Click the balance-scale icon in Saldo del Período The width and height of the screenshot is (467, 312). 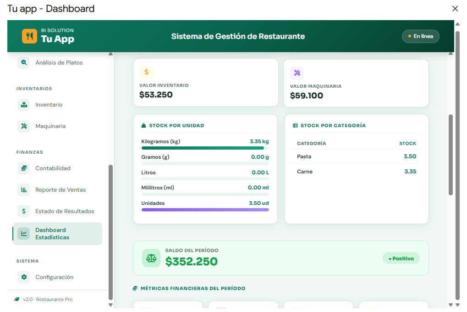pyautogui.click(x=151, y=258)
